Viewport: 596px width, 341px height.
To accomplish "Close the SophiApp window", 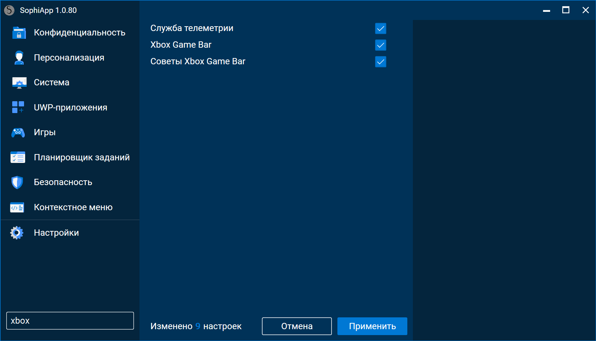I will (585, 10).
